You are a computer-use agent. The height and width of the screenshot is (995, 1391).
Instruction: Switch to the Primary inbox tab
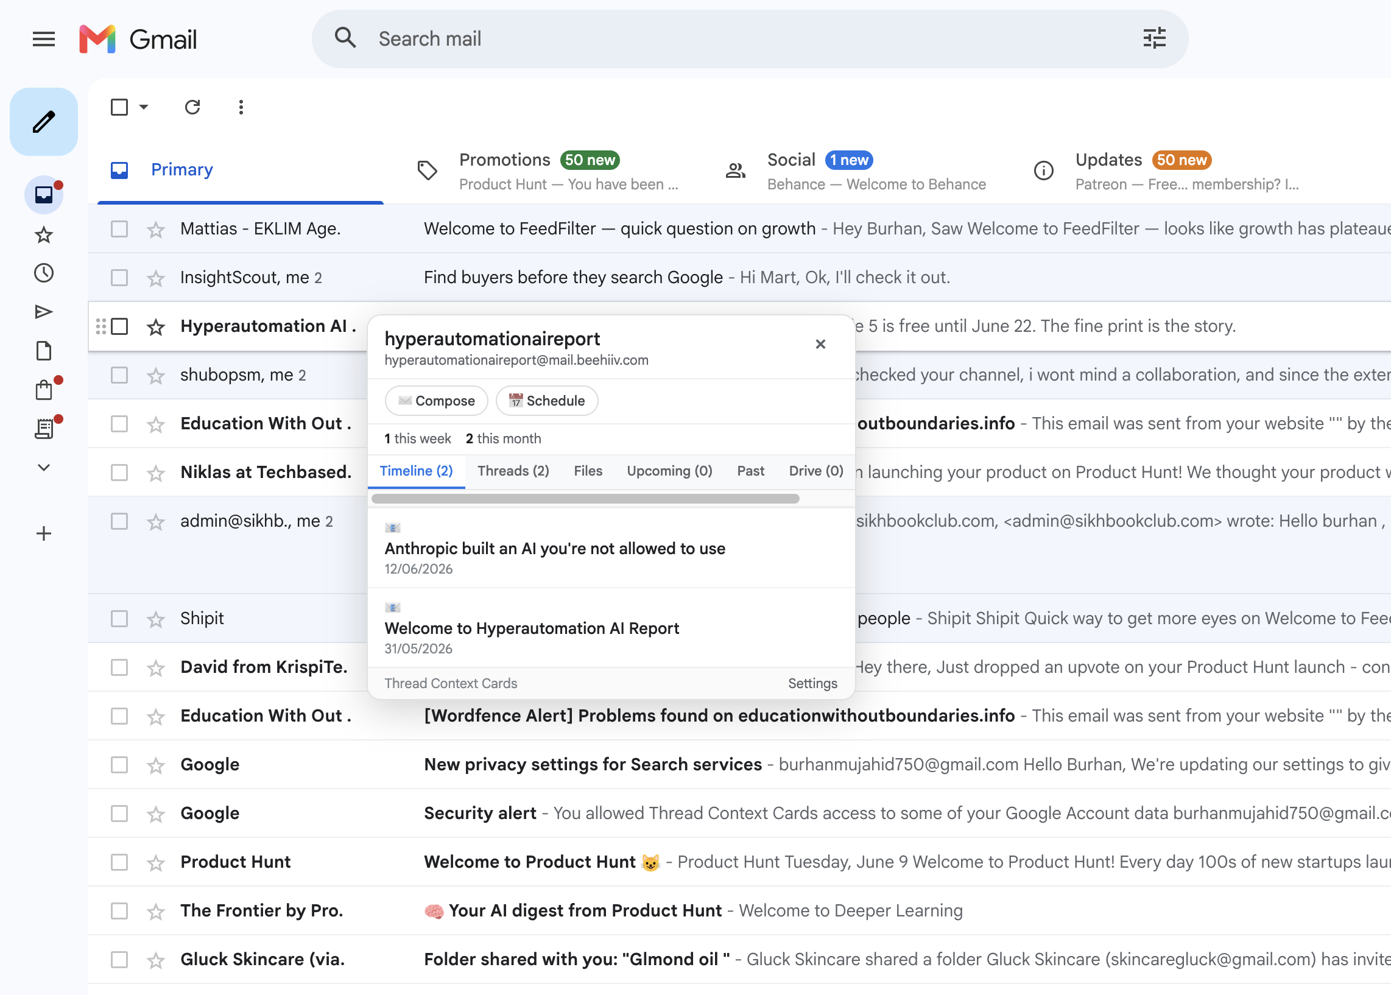pyautogui.click(x=240, y=170)
